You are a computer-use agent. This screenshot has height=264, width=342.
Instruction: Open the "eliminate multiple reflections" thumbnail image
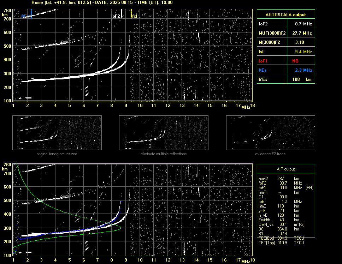click(x=164, y=133)
